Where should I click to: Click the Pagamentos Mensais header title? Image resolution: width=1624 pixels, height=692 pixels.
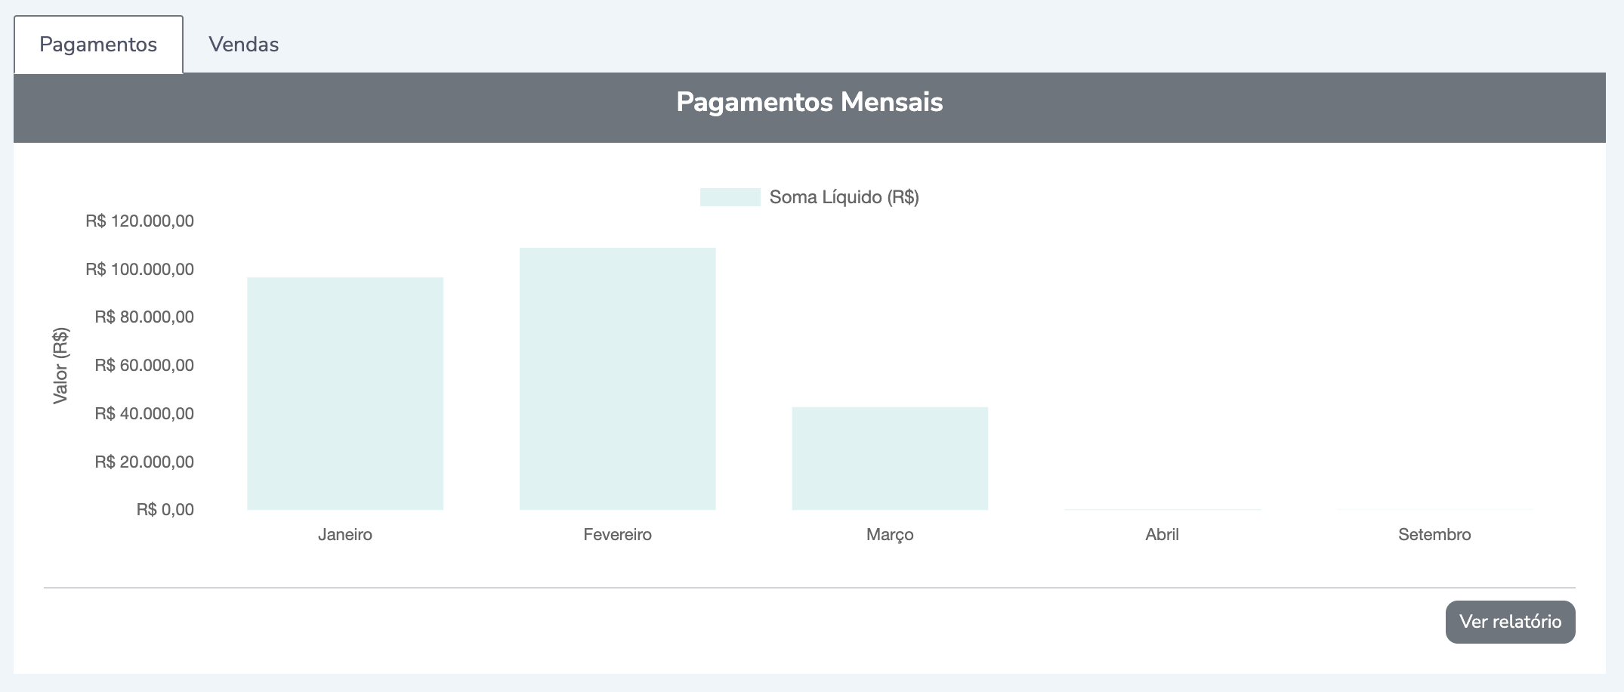coord(809,102)
